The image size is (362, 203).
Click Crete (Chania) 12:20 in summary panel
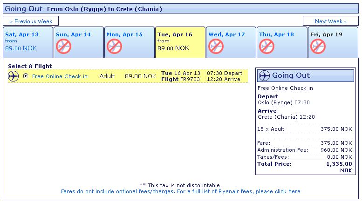[x=286, y=117]
